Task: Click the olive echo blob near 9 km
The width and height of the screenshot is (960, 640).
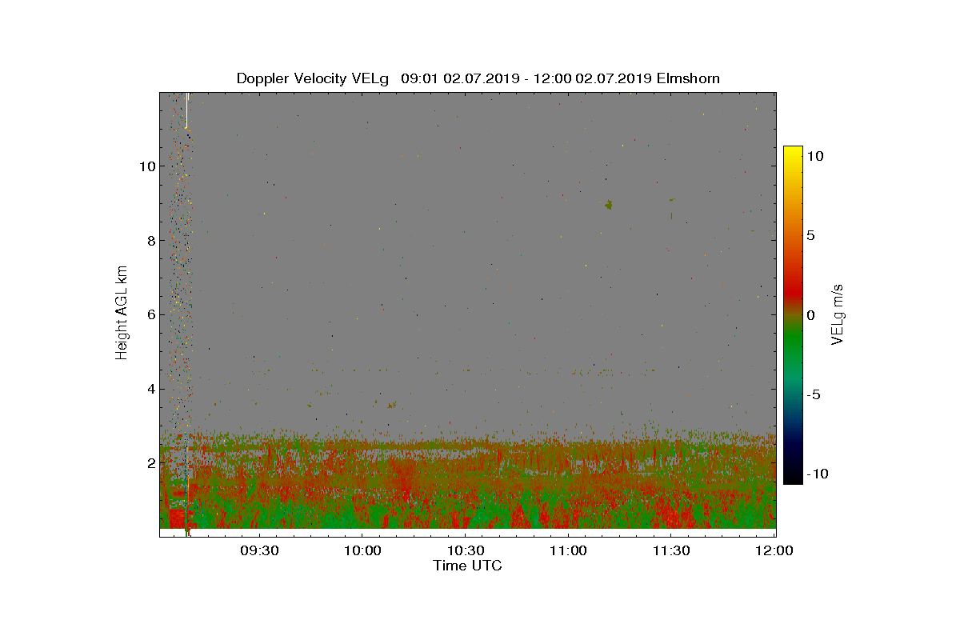Action: coord(609,205)
